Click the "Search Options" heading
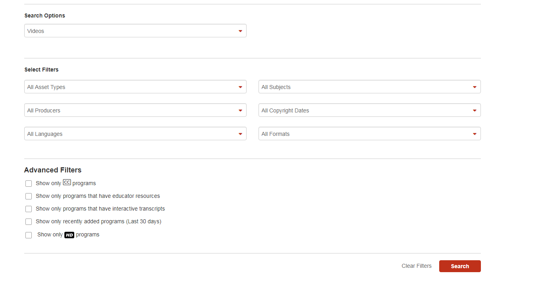 coord(44,15)
